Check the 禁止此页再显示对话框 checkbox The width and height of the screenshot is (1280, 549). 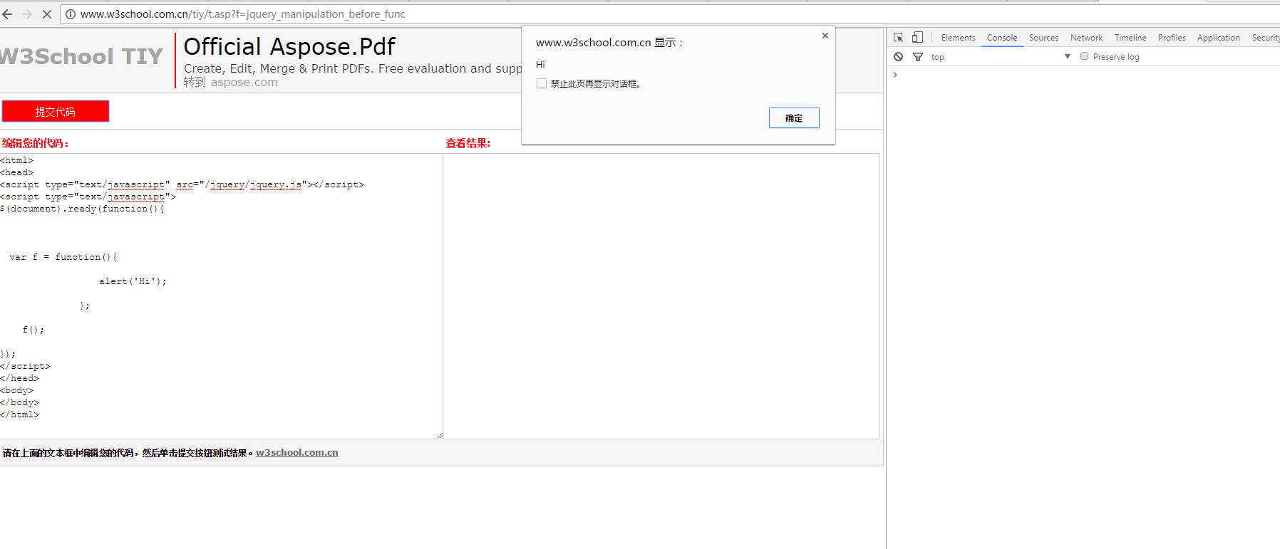(542, 83)
